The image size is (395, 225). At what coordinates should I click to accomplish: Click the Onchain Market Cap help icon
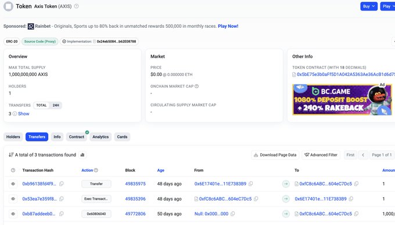click(x=197, y=86)
